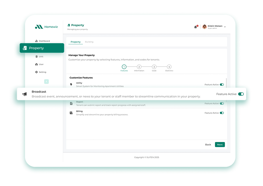The image size is (263, 186).
Task: Expand the Kristin Watson account dropdown arrow
Action: tap(225, 27)
